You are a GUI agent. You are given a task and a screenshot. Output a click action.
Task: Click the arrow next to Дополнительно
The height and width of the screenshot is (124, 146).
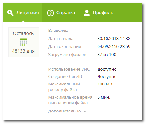point(85,111)
